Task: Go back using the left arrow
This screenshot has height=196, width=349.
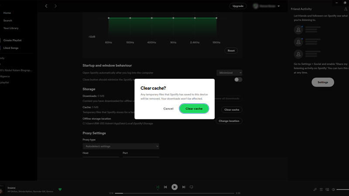Action: (46, 6)
